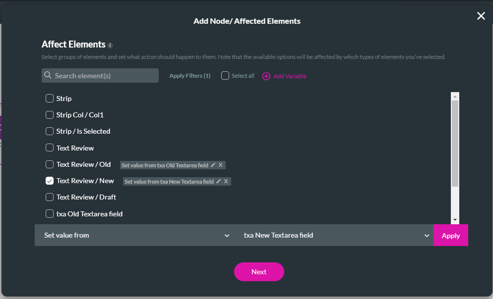The width and height of the screenshot is (493, 299).
Task: Expand Apply Filters (1)
Action: (x=189, y=75)
